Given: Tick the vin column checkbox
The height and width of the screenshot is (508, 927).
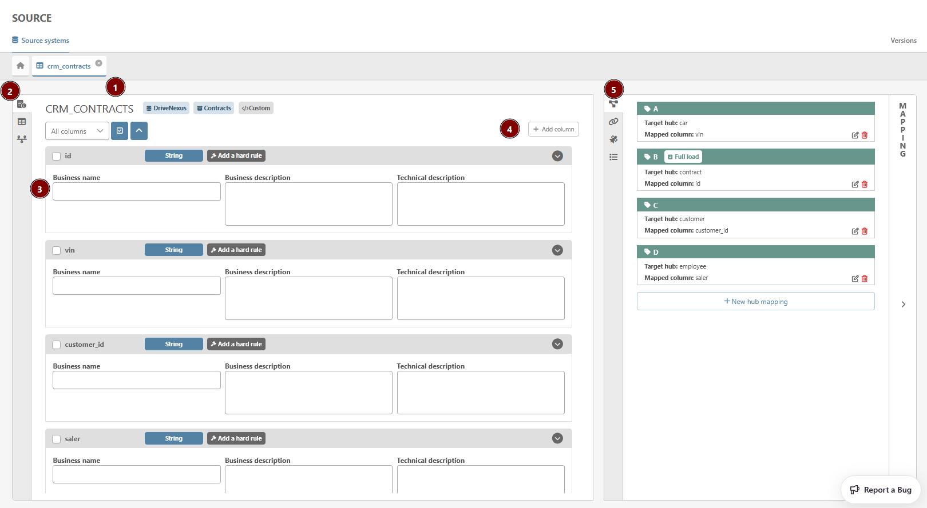Looking at the screenshot, I should coord(57,250).
